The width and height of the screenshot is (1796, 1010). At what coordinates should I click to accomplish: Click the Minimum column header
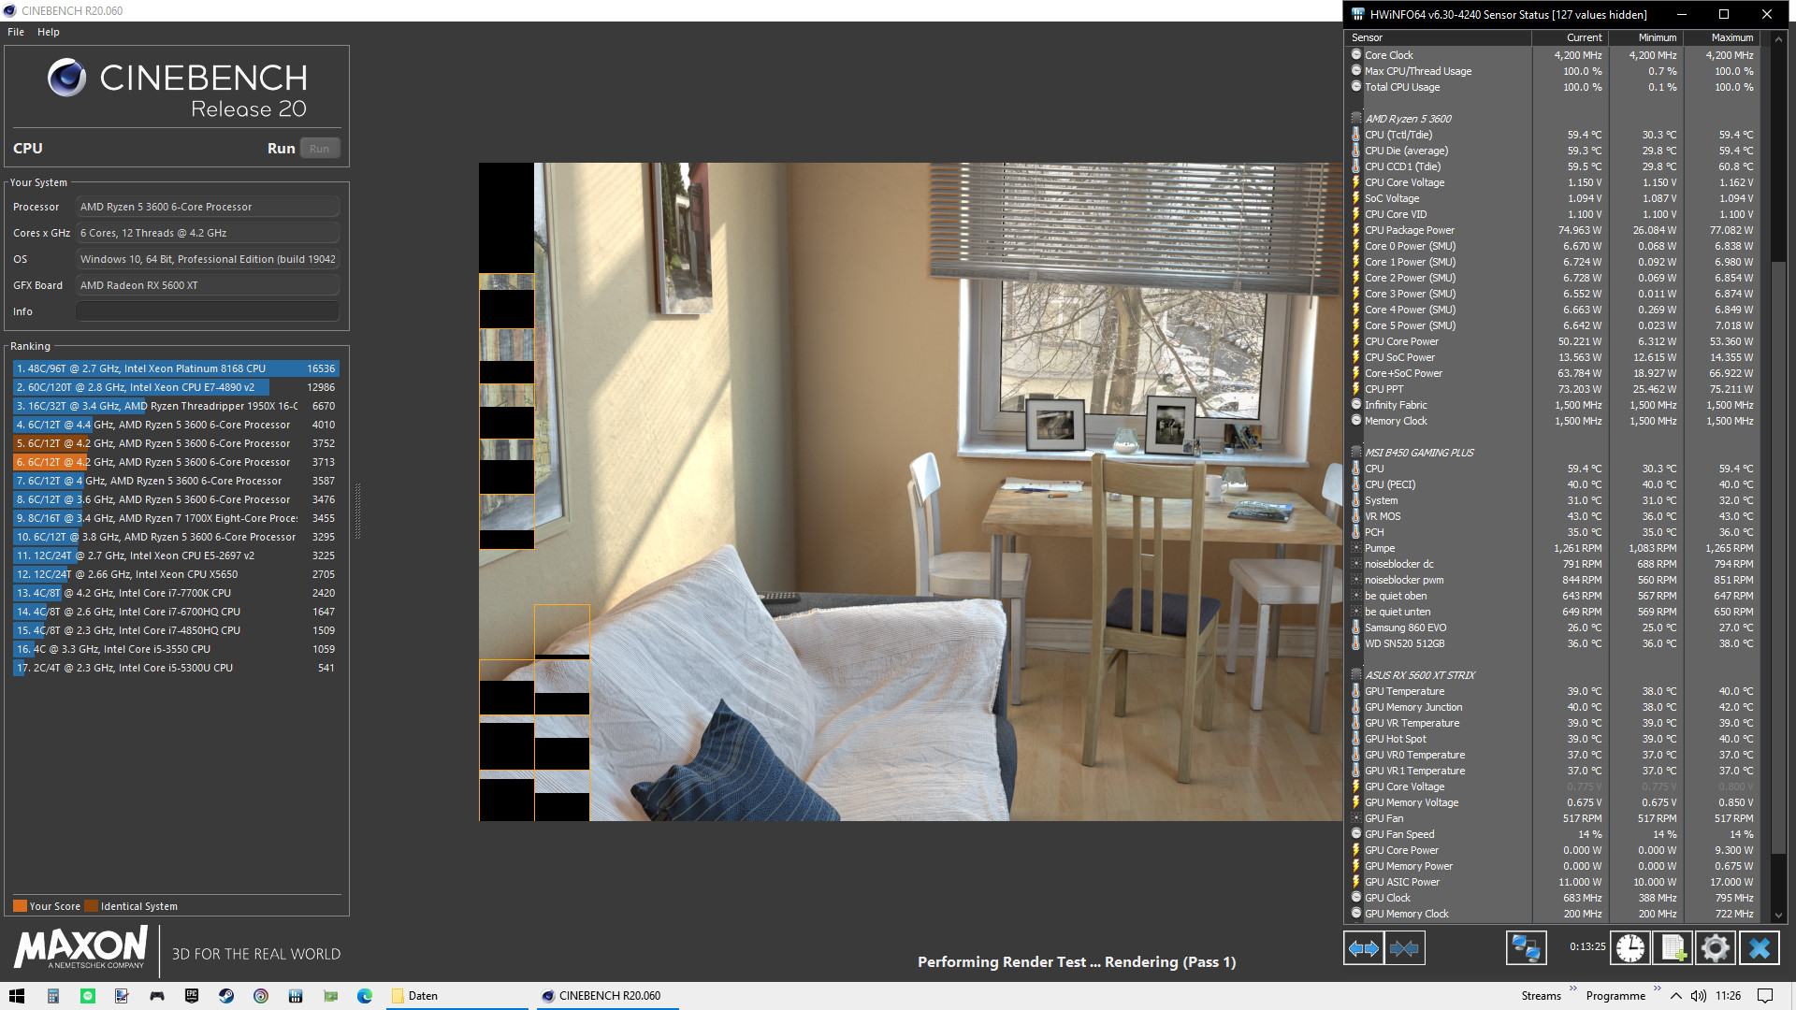point(1645,37)
